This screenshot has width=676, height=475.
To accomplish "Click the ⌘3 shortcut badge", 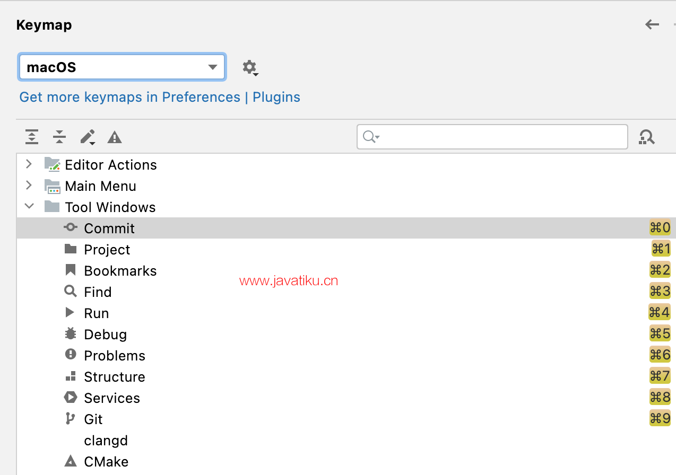I will coord(660,291).
